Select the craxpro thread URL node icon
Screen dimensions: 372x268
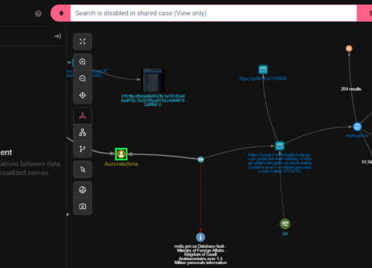(x=280, y=146)
